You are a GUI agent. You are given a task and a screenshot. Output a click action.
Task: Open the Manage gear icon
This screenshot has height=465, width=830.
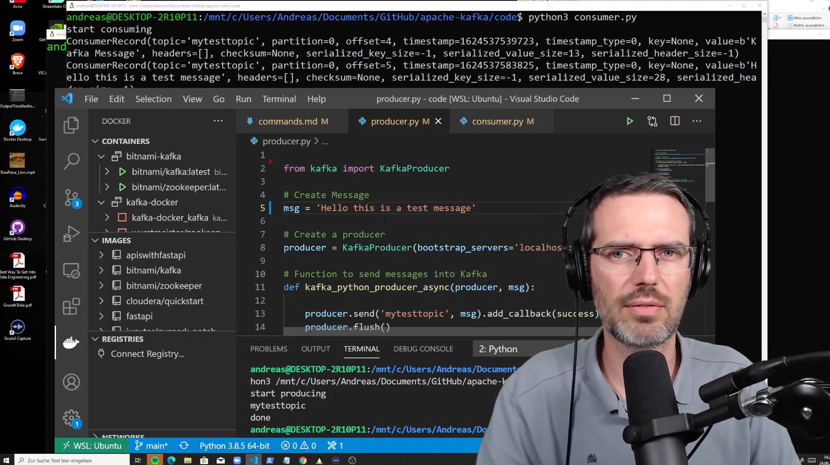(72, 419)
